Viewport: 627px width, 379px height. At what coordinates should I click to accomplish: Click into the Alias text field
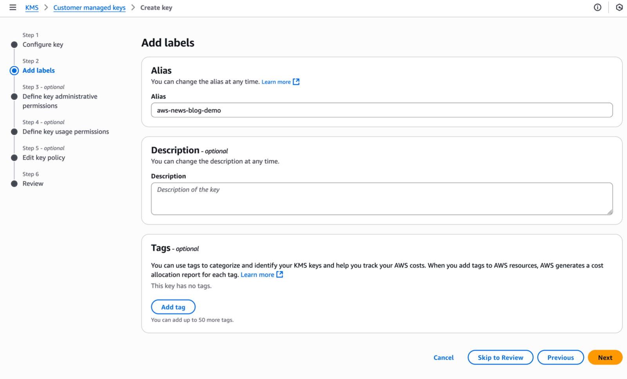382,110
